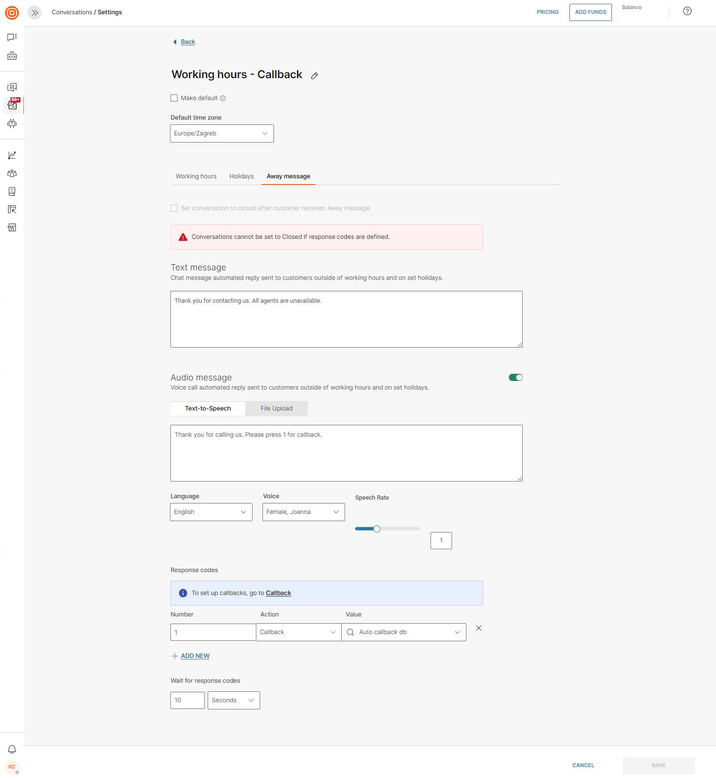Open the Europe/Zagreb time zone dropdown

tap(221, 133)
